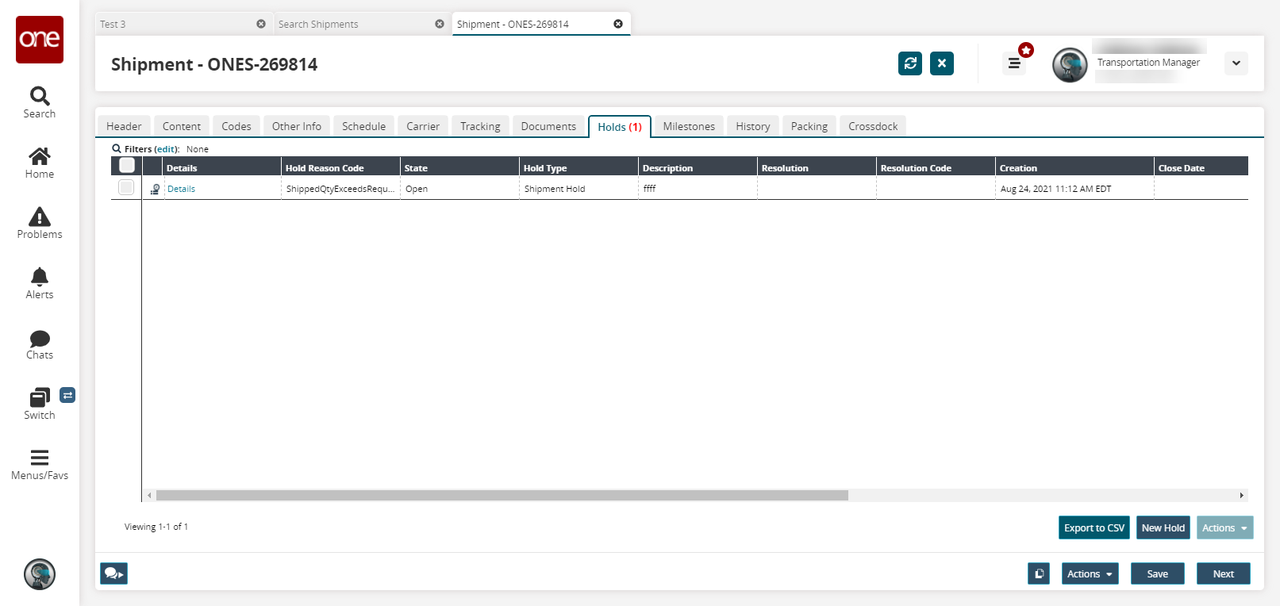The width and height of the screenshot is (1280, 606).
Task: Click the 'Open' state cell
Action: click(459, 189)
